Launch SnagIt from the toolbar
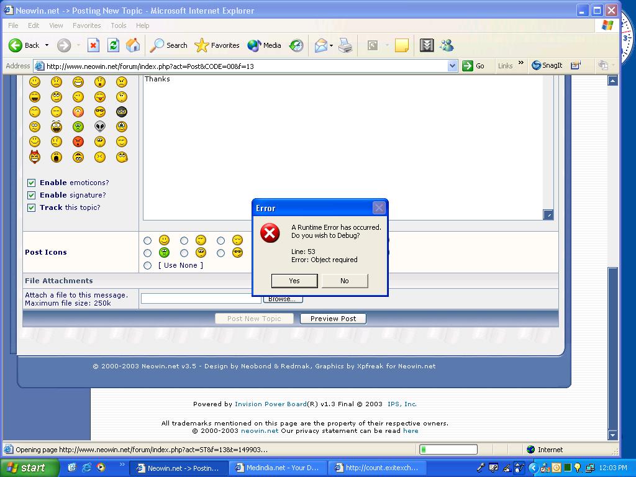This screenshot has height=477, width=636. point(547,65)
